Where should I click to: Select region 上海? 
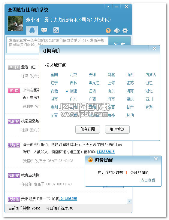pos(111,83)
